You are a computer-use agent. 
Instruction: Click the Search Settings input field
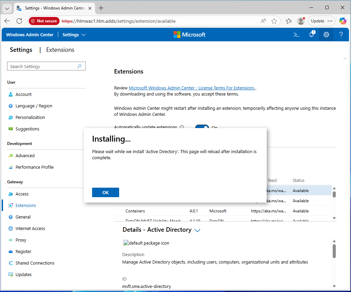click(42, 66)
